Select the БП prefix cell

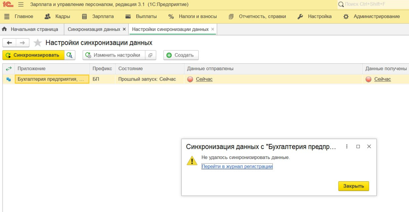tap(102, 79)
